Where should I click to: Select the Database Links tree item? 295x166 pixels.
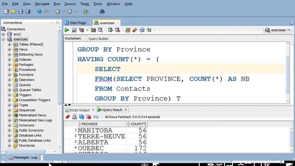[x=30, y=135]
